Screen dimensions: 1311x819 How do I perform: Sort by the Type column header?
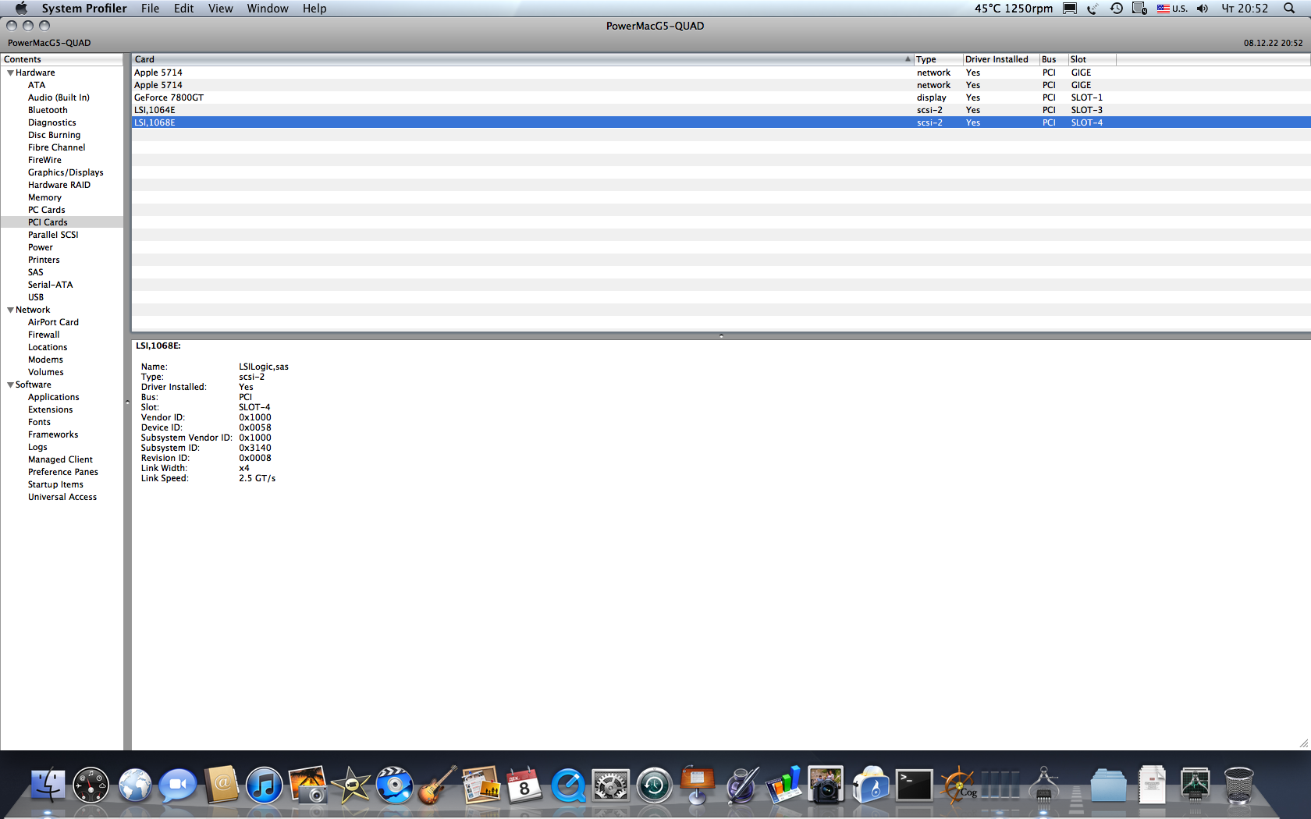[x=937, y=59]
